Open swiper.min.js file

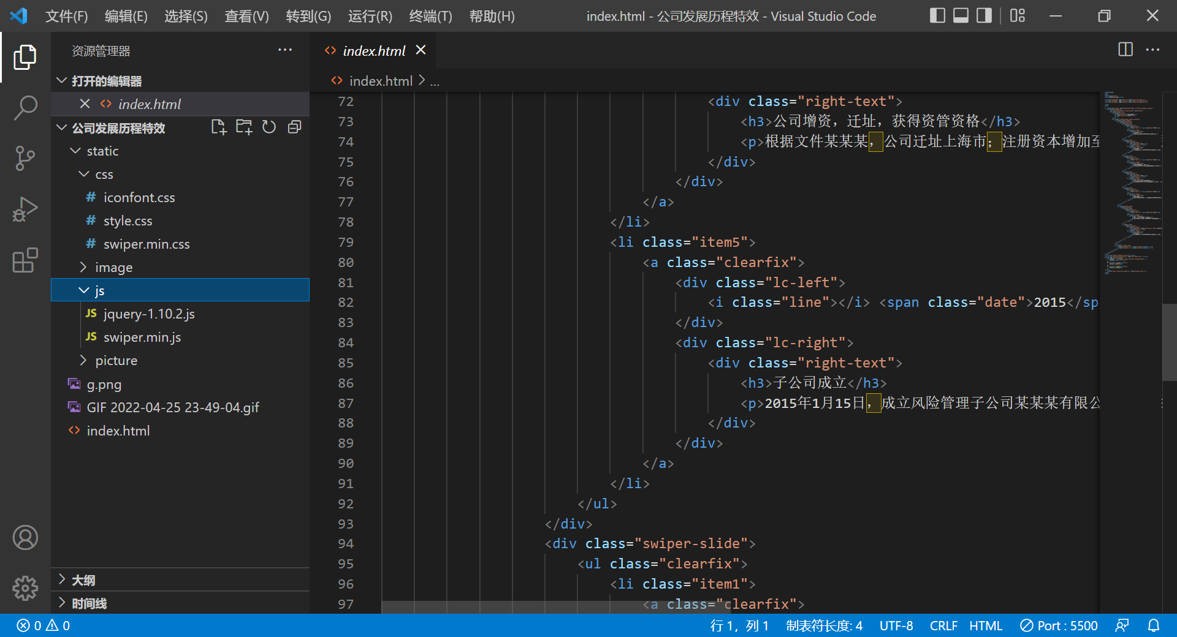tap(180, 337)
